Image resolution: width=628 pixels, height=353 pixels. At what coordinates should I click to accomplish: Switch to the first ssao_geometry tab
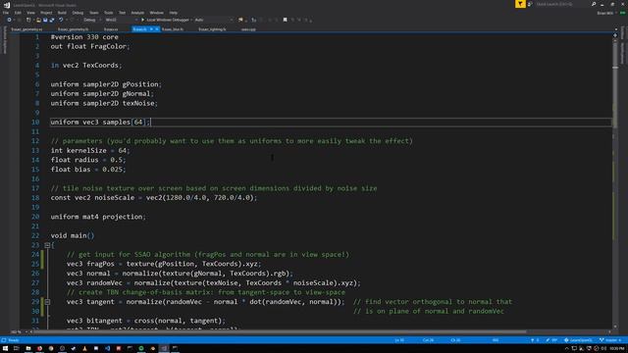pyautogui.click(x=26, y=29)
